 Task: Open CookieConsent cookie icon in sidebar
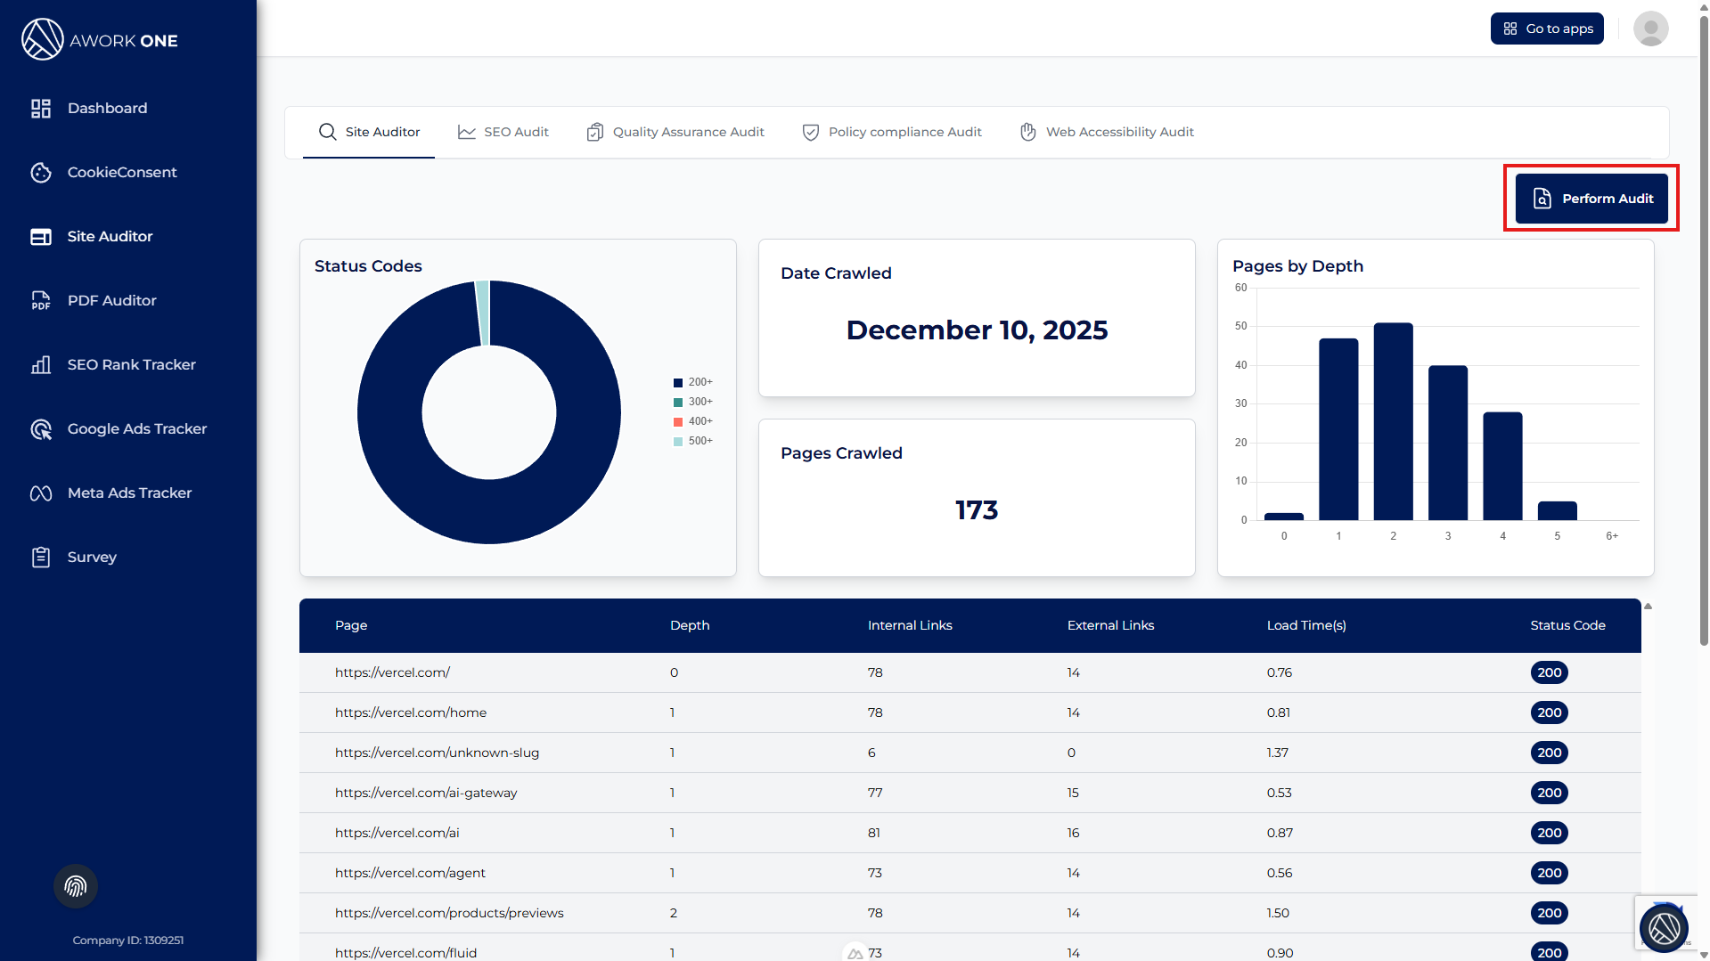(x=41, y=173)
